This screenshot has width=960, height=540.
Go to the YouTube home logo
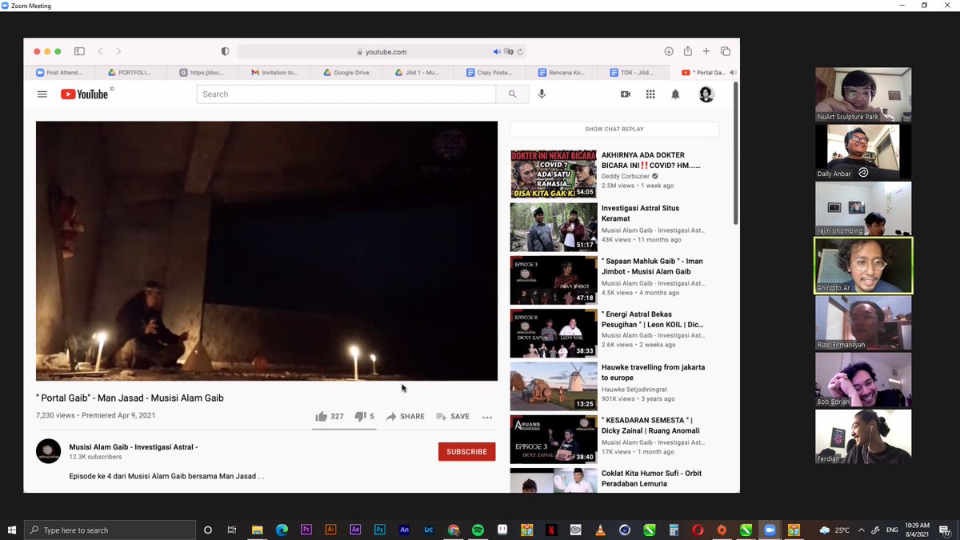[x=85, y=94]
